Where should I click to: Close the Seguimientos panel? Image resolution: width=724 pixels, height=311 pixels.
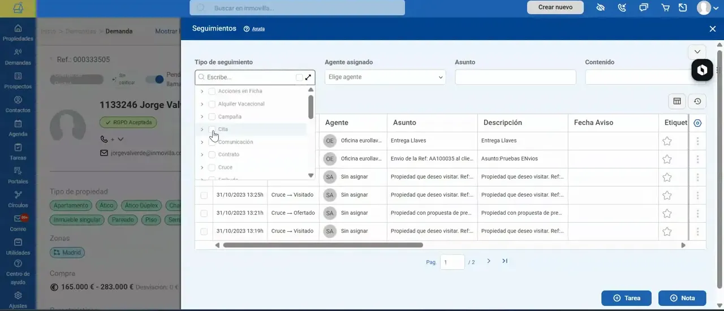pos(712,29)
